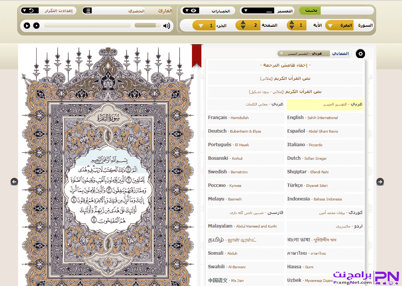Choose Deutsch - Bubenheim & Elyas translation
402x286 pixels.
245,132
